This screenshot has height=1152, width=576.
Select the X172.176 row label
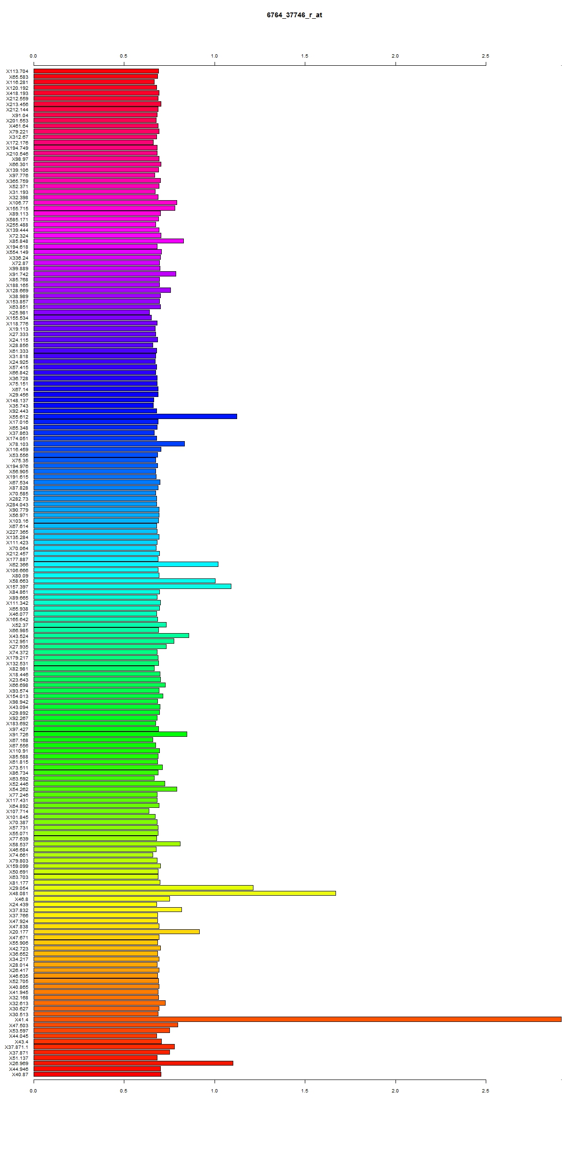pyautogui.click(x=17, y=143)
